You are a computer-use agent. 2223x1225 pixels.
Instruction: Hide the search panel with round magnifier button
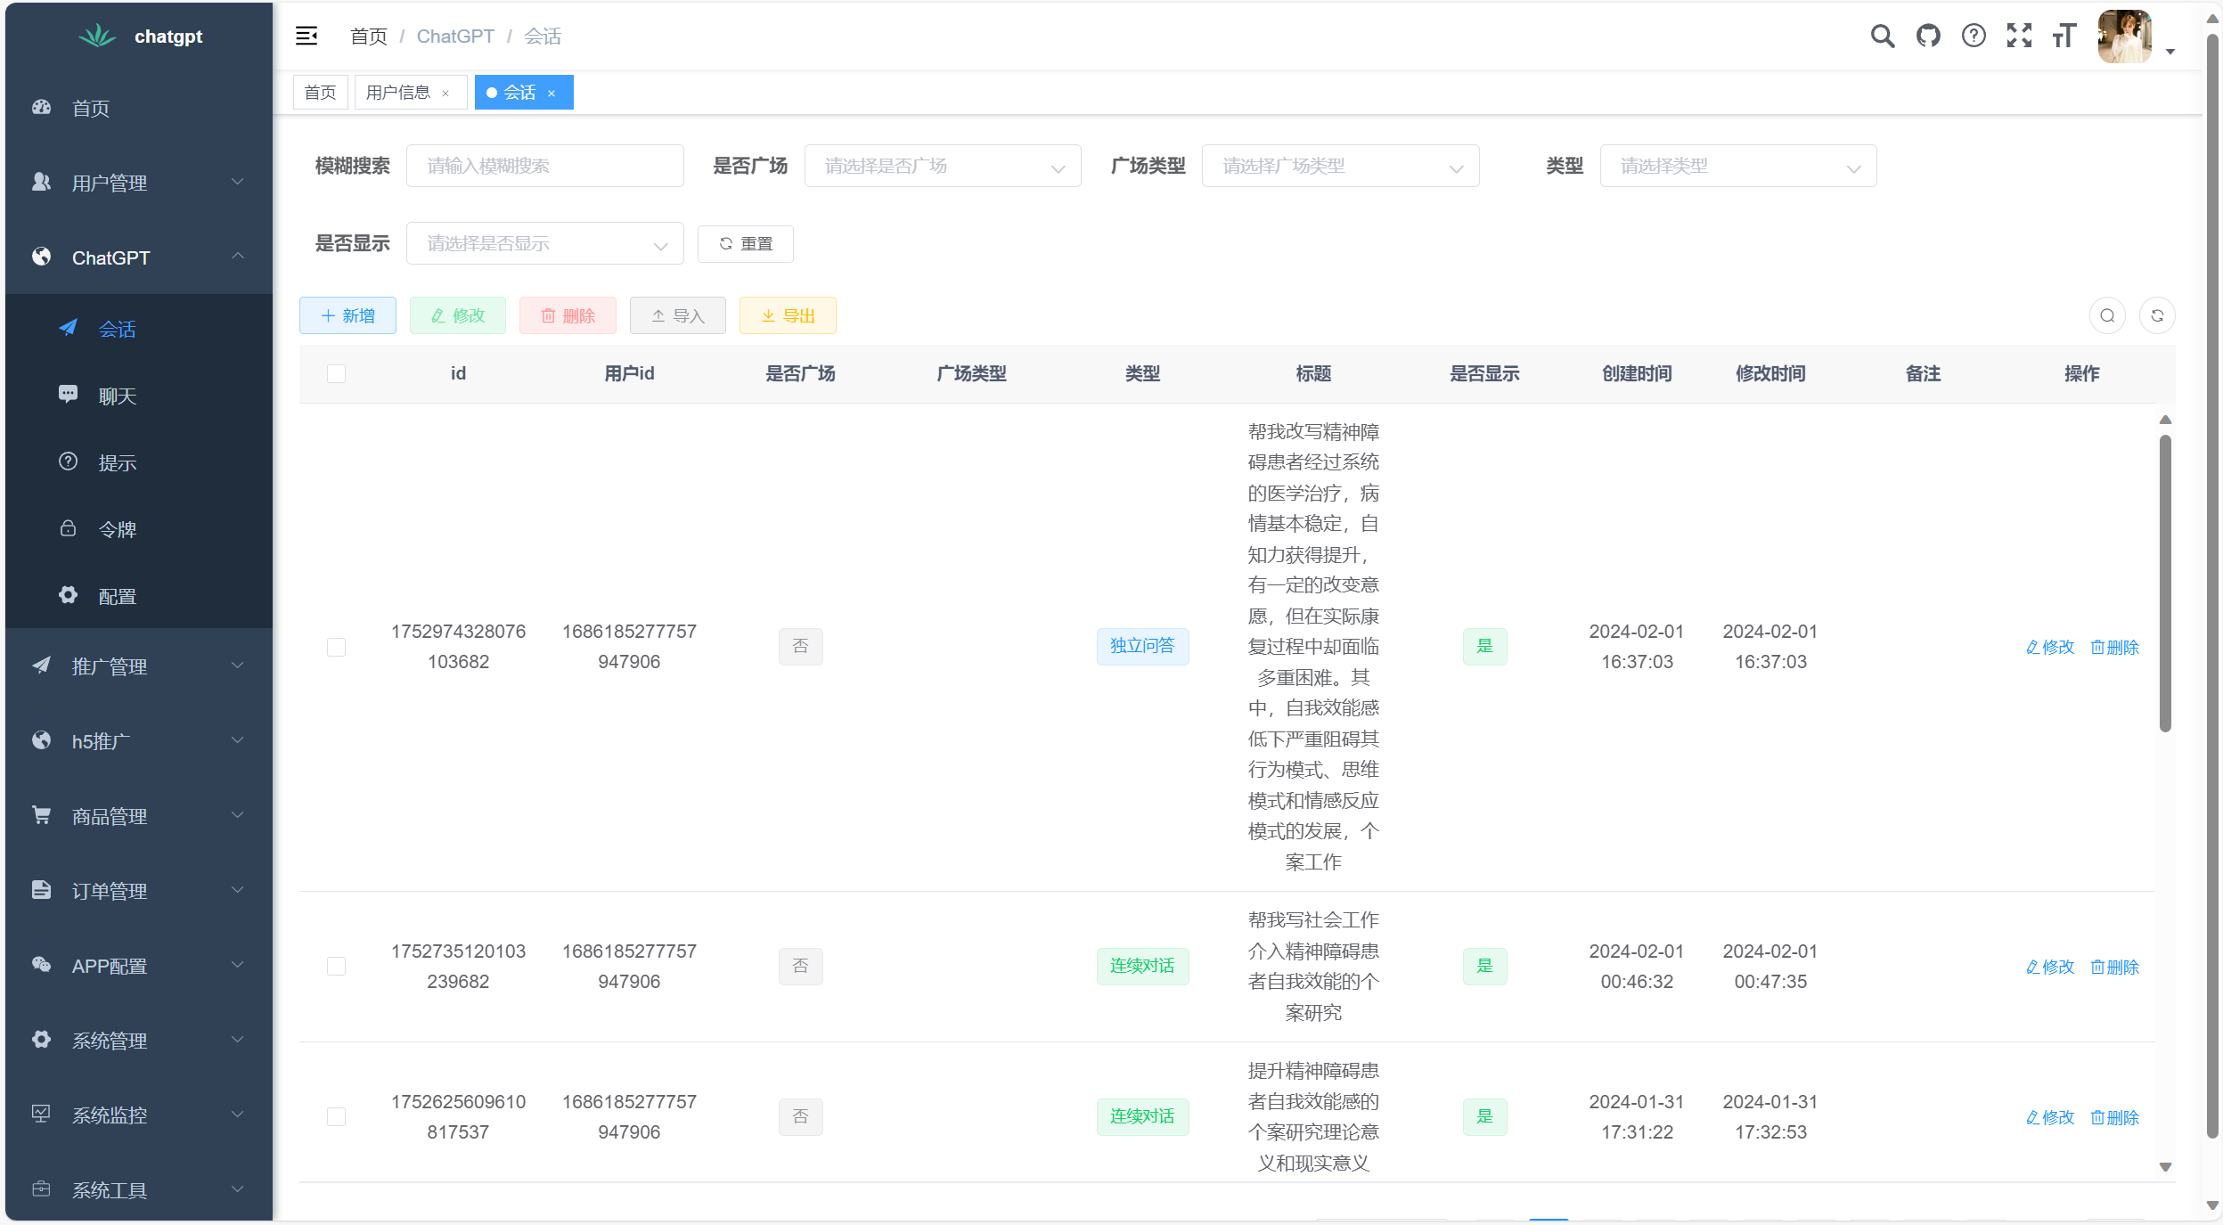(2107, 315)
